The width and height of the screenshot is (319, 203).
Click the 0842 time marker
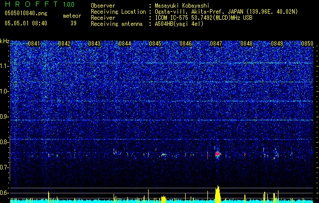click(x=64, y=44)
